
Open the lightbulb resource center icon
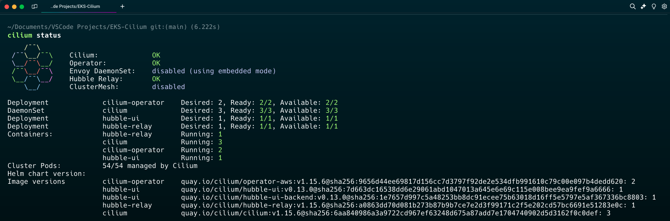tap(654, 6)
